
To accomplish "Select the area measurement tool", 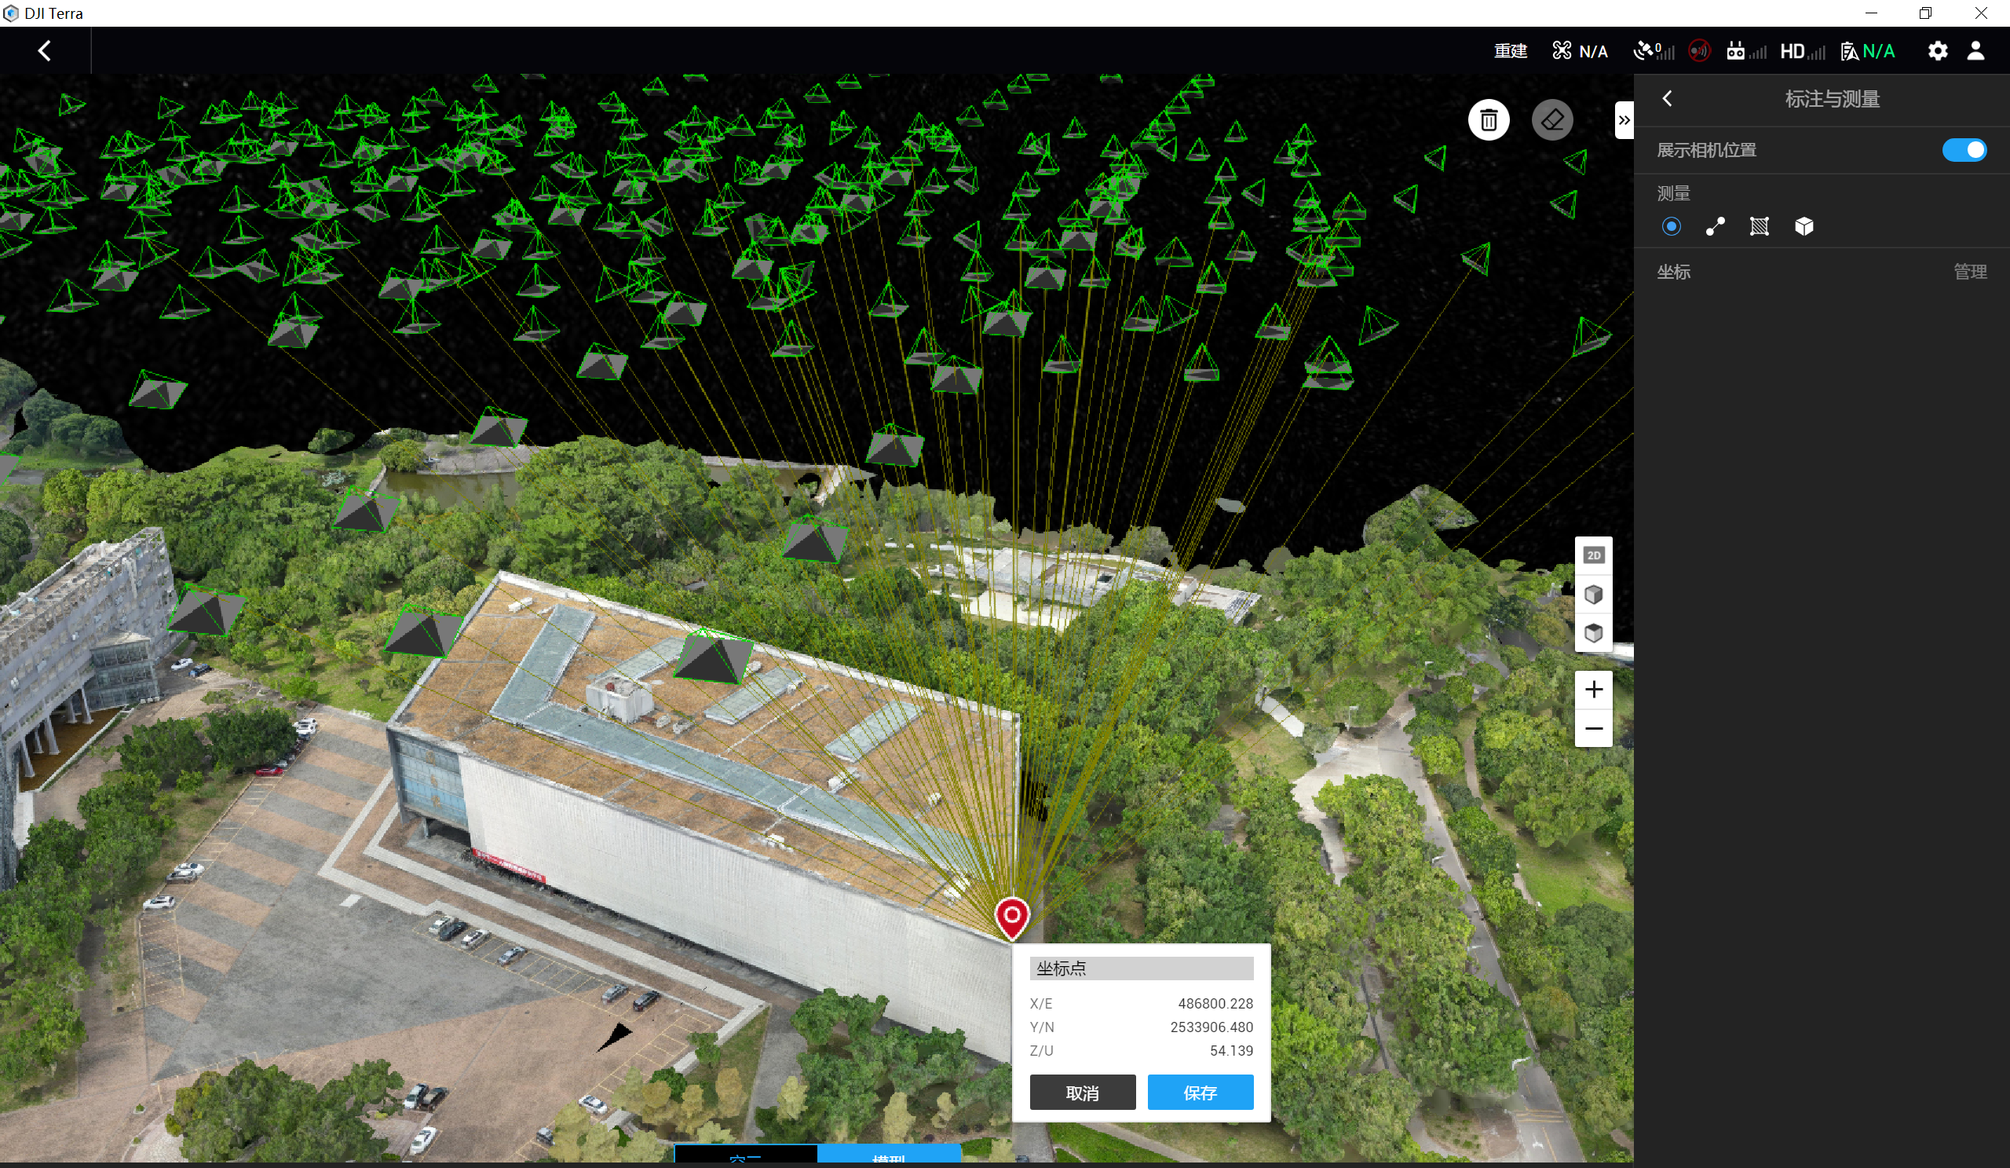I will [x=1759, y=226].
